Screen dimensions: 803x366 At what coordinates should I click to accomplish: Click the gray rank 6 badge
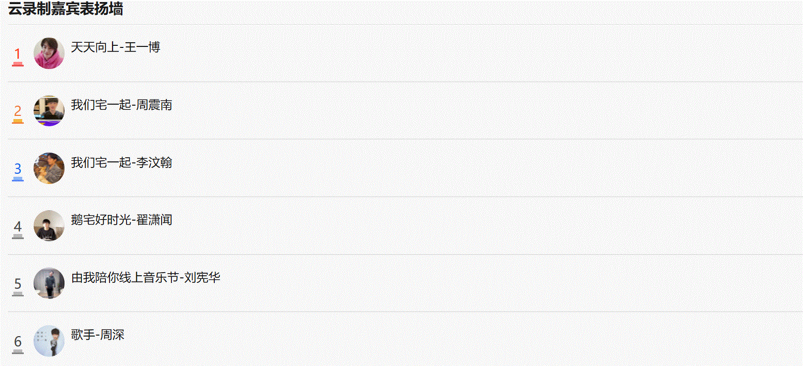pyautogui.click(x=18, y=344)
